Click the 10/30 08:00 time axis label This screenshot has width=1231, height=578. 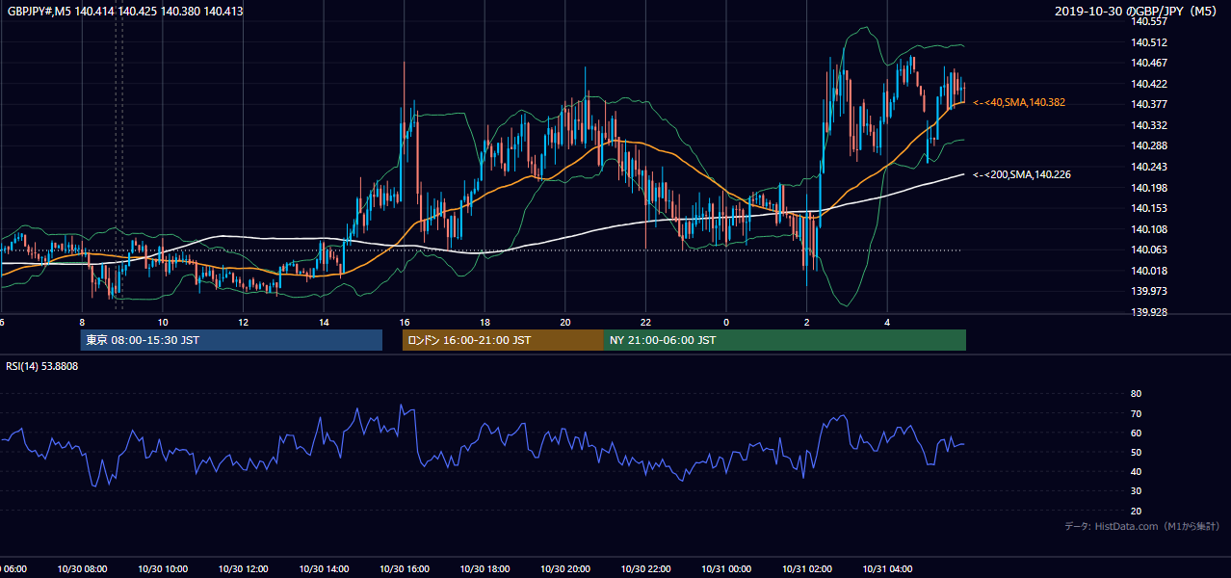click(x=82, y=569)
